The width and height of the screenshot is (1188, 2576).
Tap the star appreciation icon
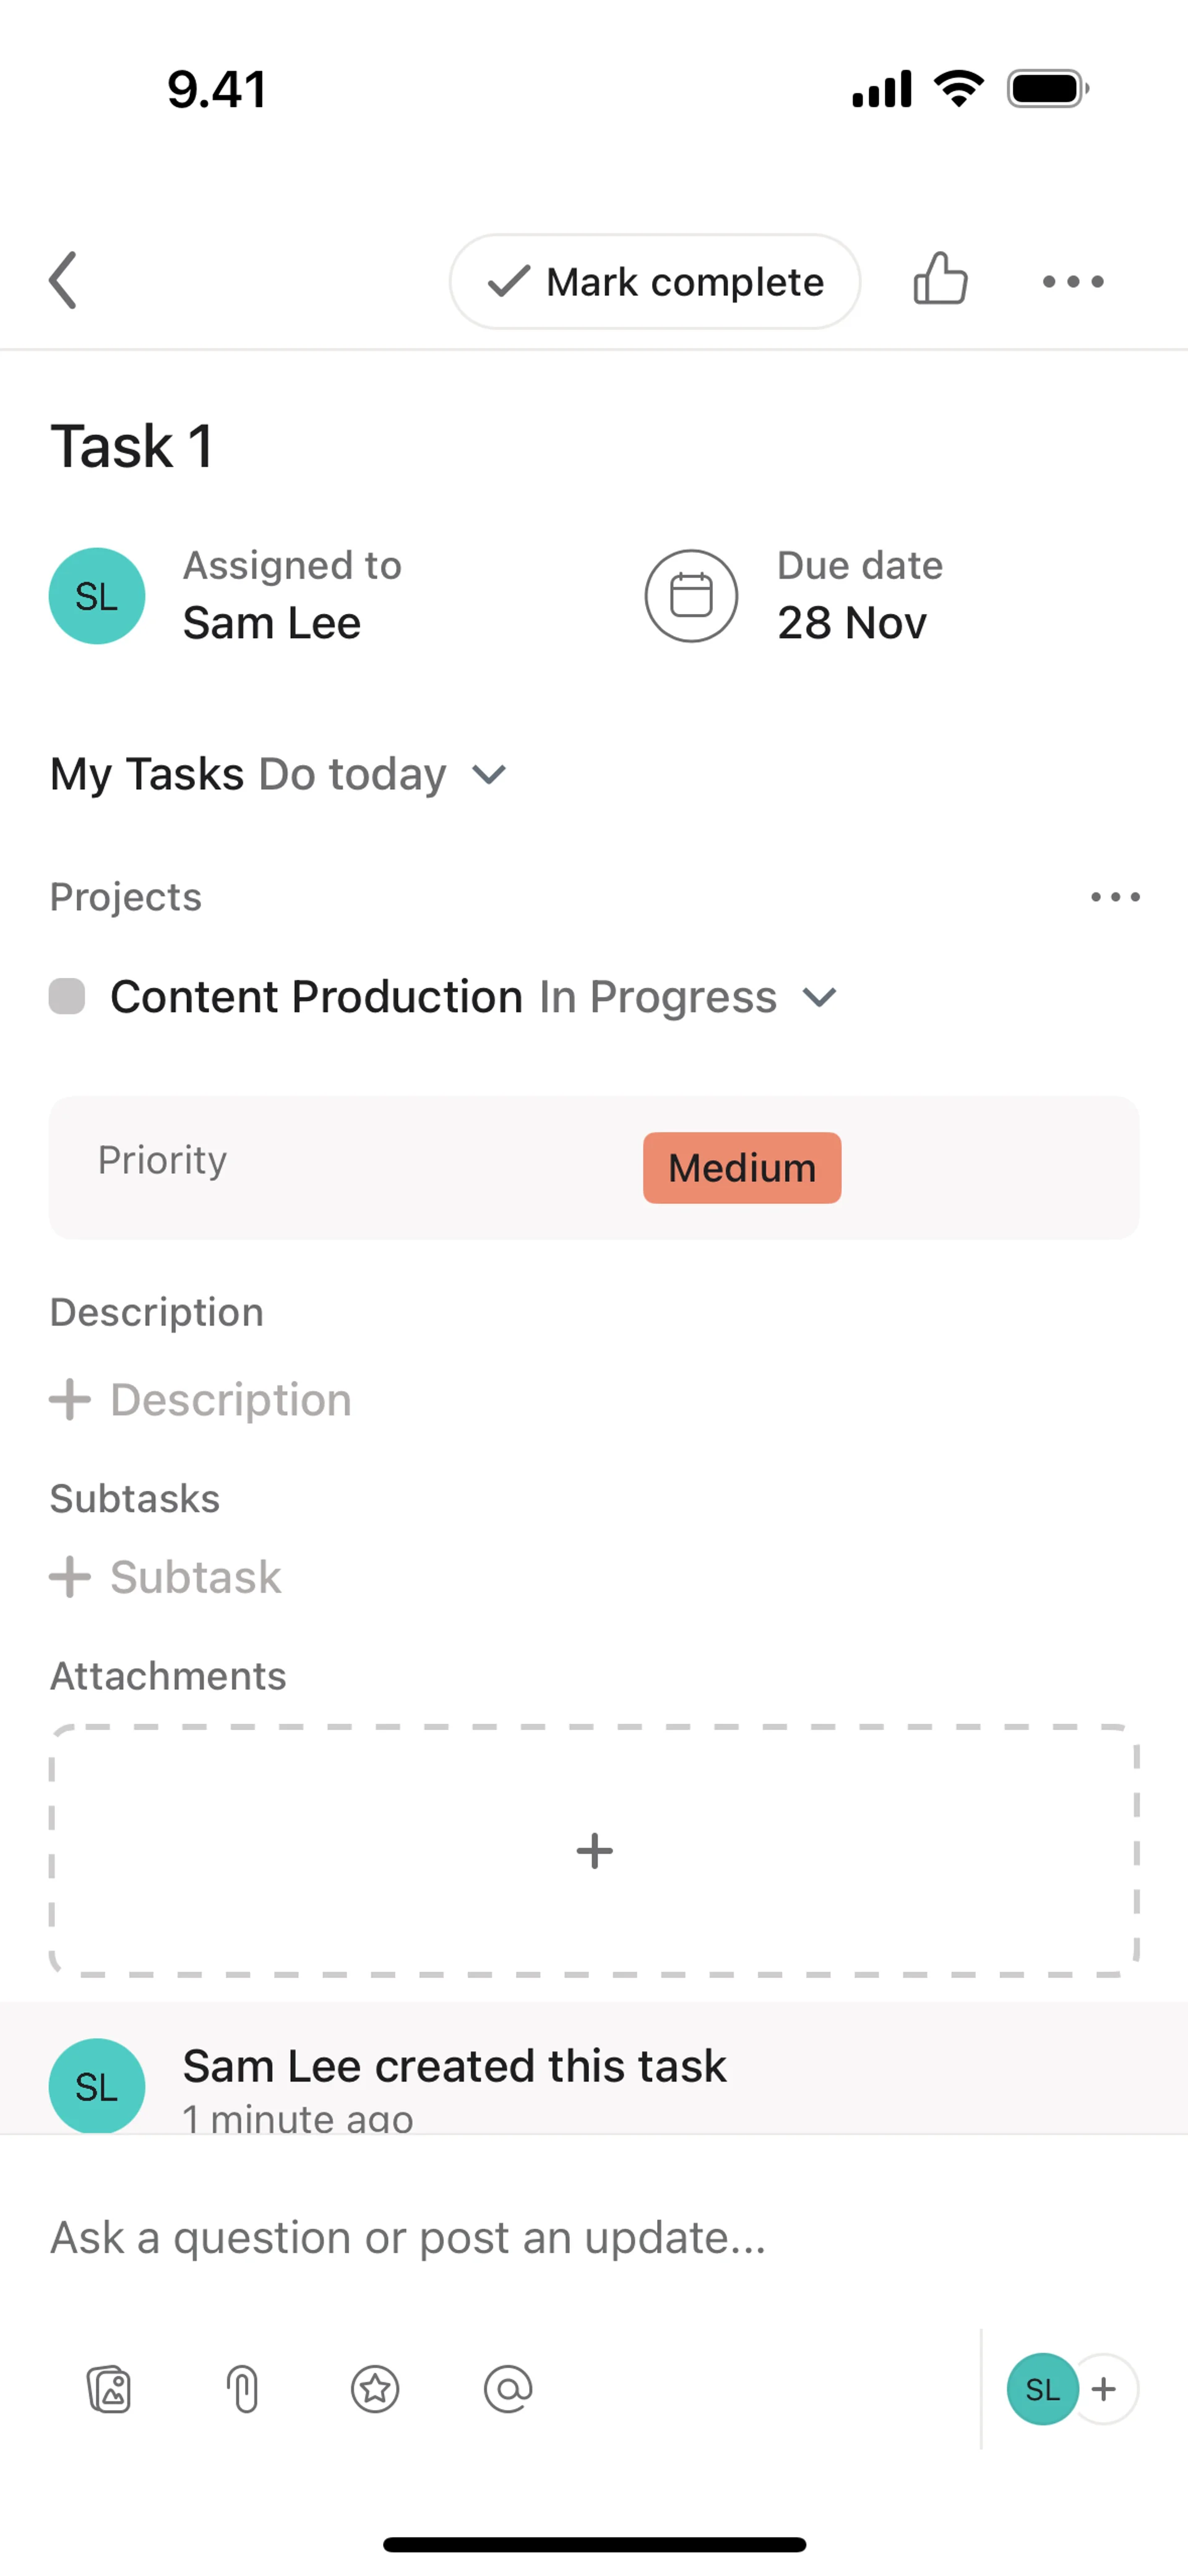coord(375,2389)
